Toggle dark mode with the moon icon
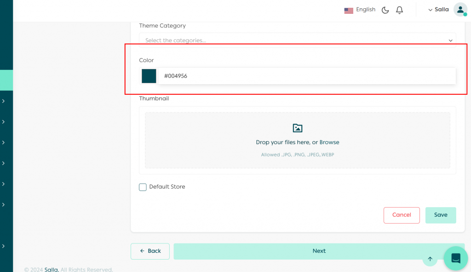 pyautogui.click(x=385, y=10)
